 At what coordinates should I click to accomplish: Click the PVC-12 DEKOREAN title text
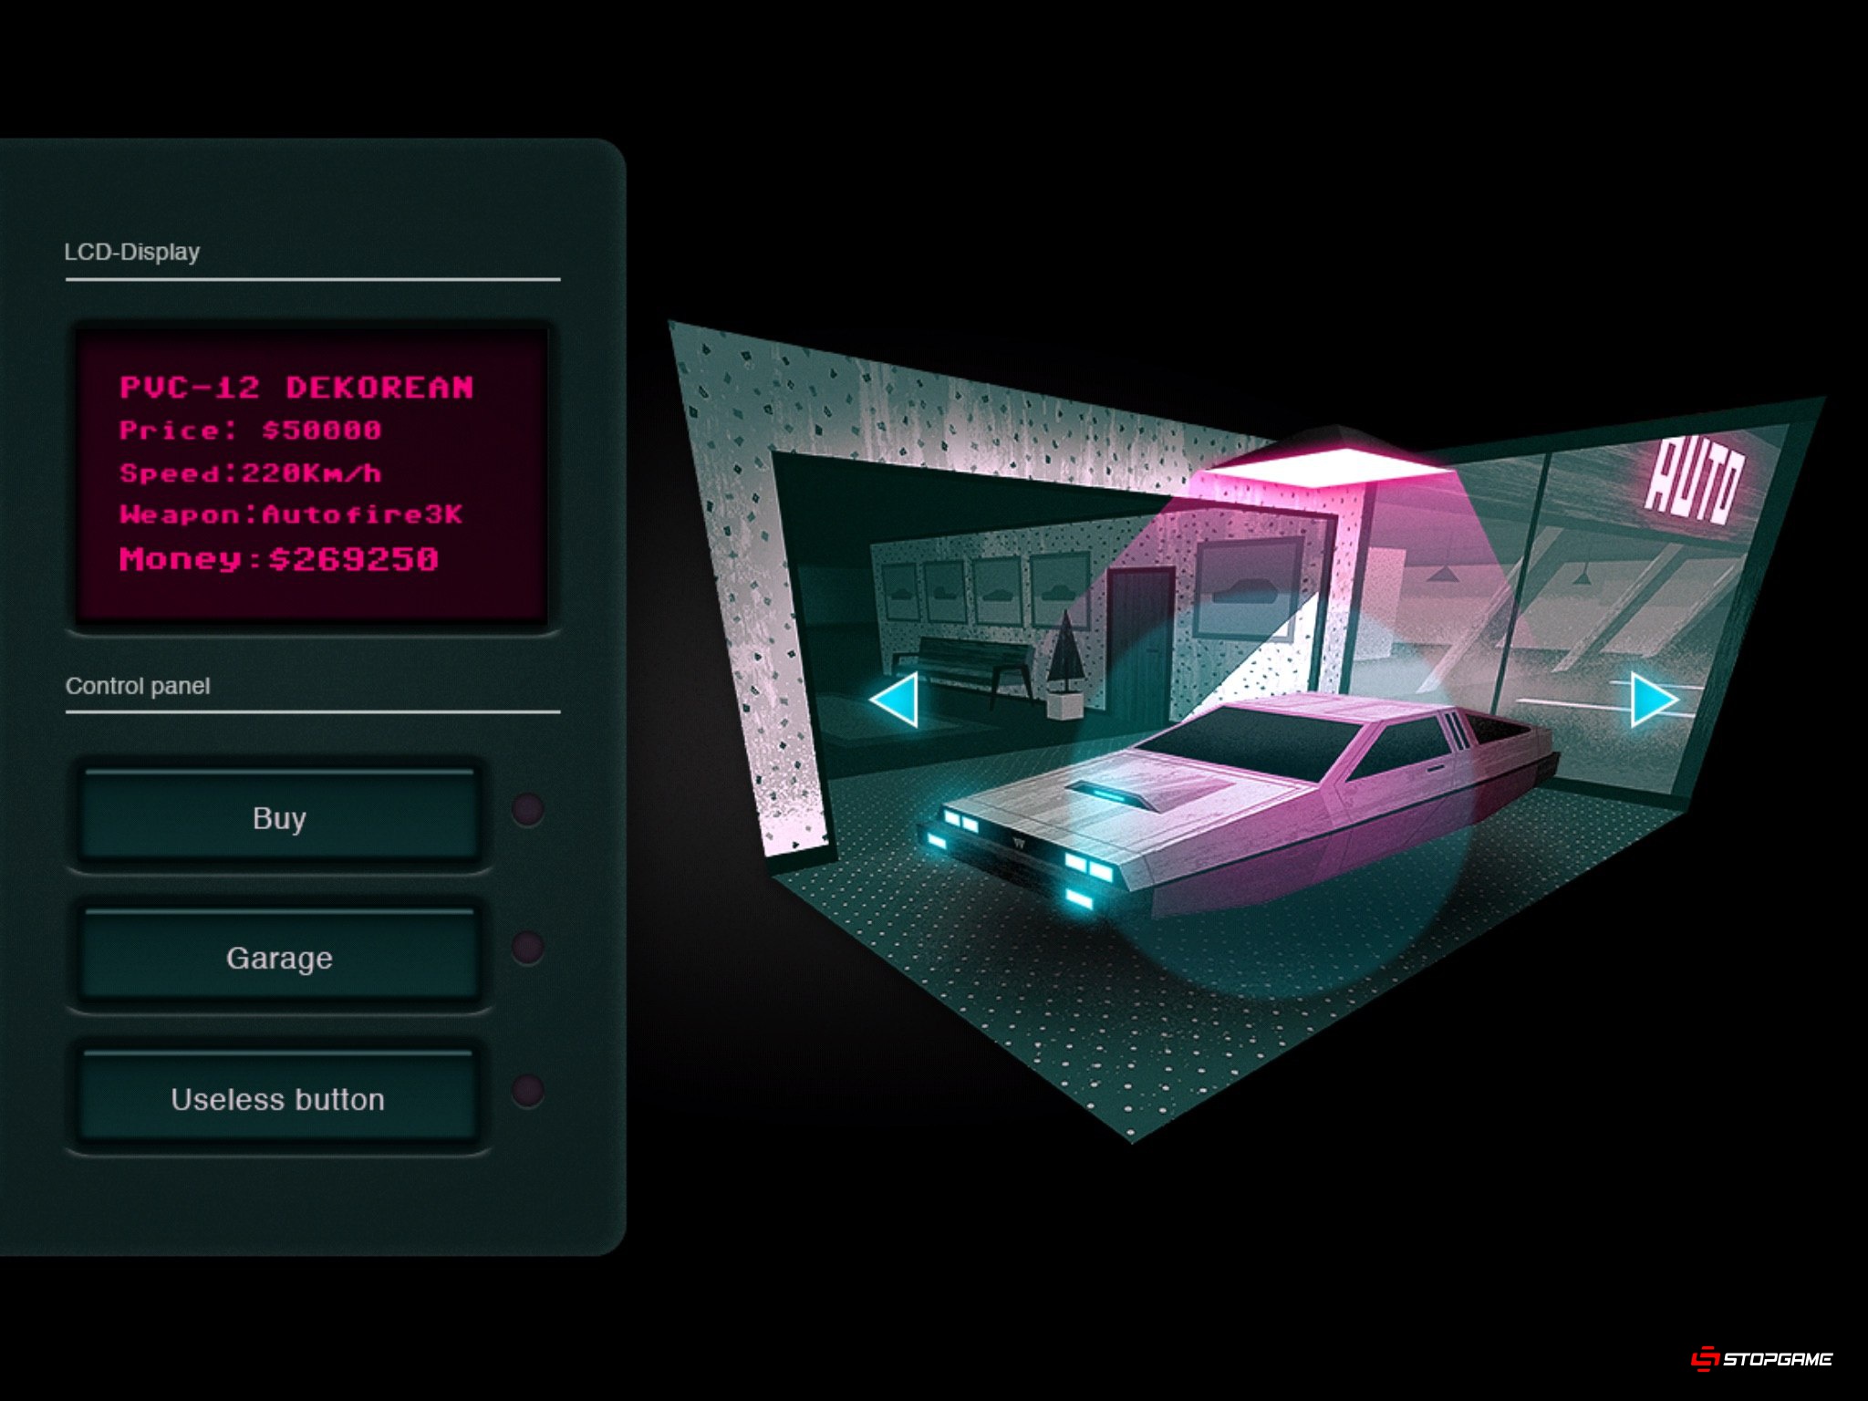[x=296, y=388]
